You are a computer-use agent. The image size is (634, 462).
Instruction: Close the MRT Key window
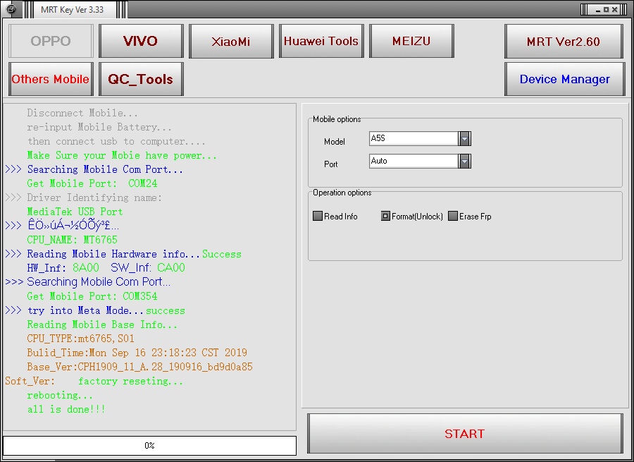(614, 10)
